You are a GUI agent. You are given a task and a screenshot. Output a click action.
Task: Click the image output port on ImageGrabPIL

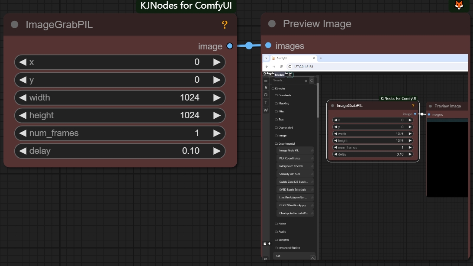[229, 46]
